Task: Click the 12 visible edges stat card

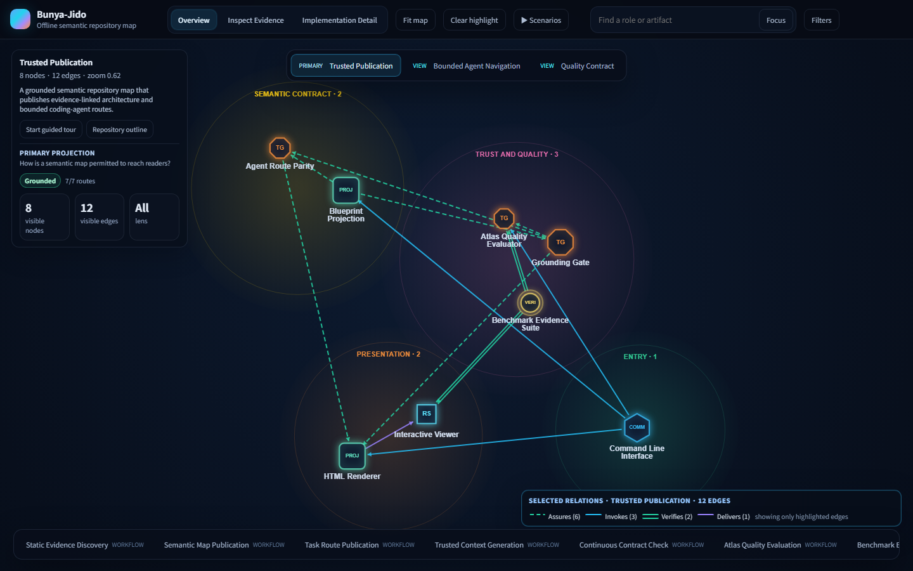Action: pos(100,217)
